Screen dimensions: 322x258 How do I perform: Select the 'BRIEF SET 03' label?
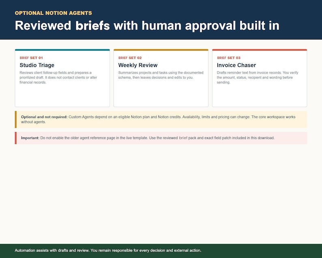[229, 58]
